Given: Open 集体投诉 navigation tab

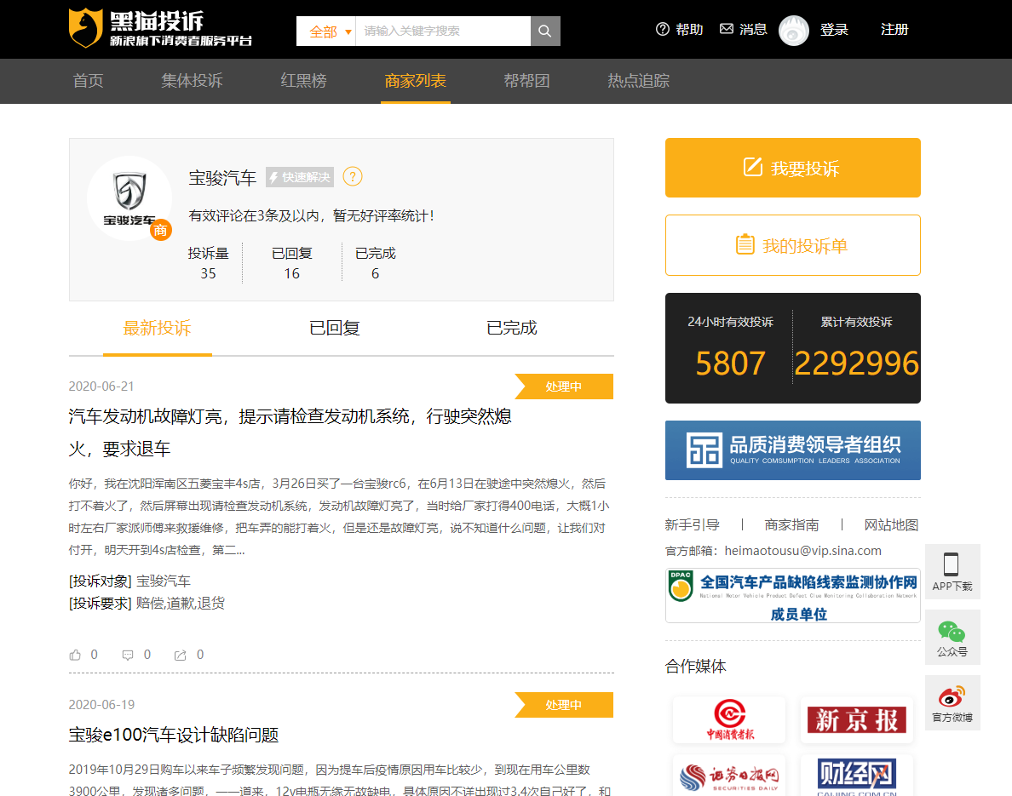Looking at the screenshot, I should tap(192, 81).
